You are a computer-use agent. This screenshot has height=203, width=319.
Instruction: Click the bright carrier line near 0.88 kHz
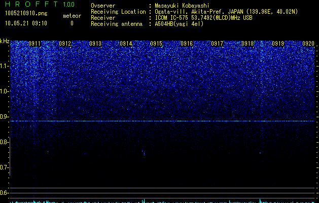[162, 121]
